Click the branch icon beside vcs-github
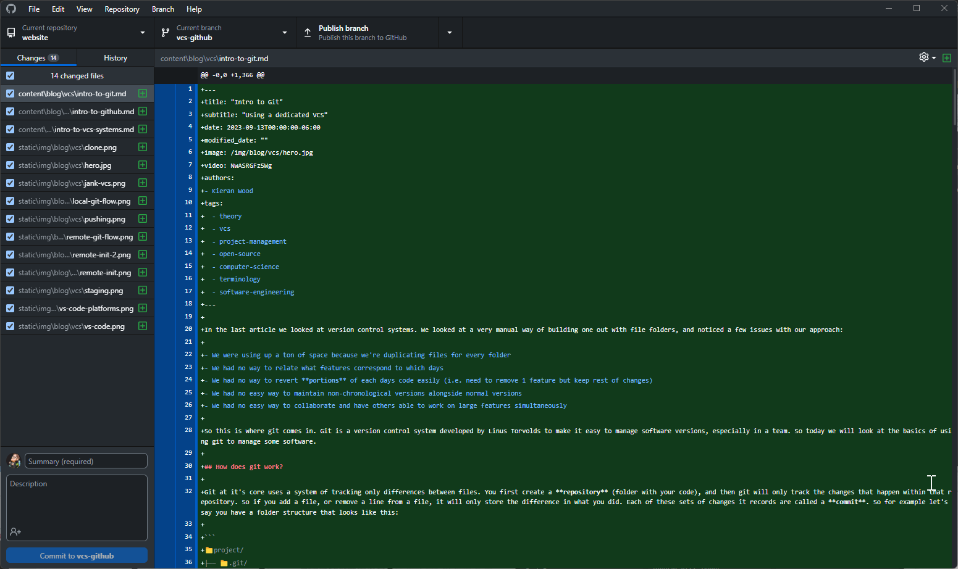The image size is (958, 569). [165, 33]
